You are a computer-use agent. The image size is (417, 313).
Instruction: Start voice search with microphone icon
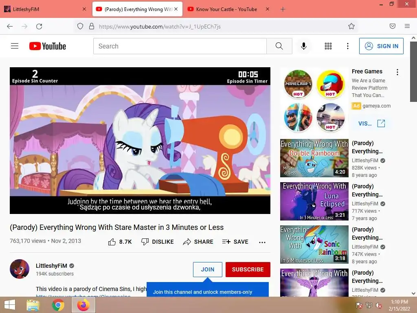point(304,46)
